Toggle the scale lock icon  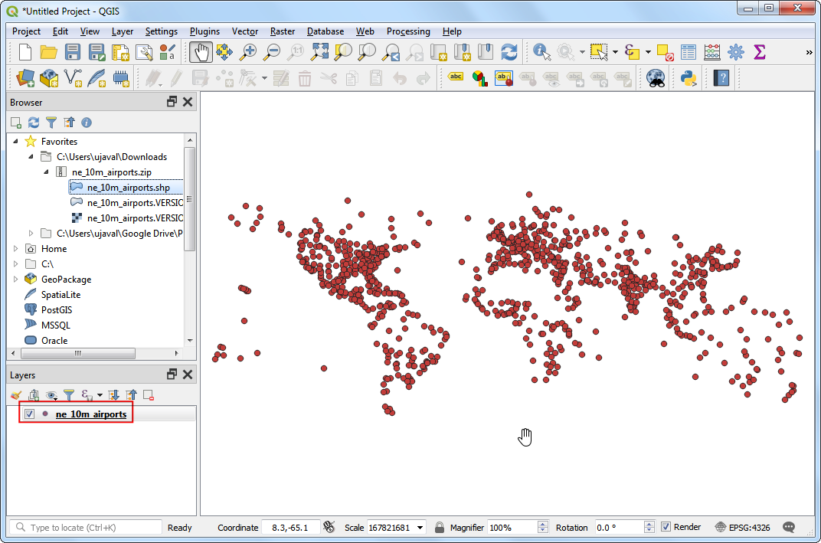pyautogui.click(x=440, y=527)
